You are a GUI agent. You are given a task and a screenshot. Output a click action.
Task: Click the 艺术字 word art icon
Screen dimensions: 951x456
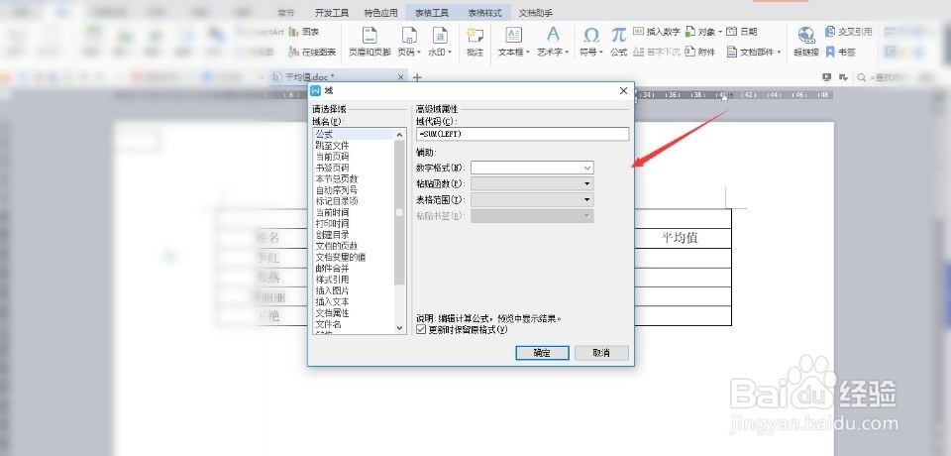(553, 34)
